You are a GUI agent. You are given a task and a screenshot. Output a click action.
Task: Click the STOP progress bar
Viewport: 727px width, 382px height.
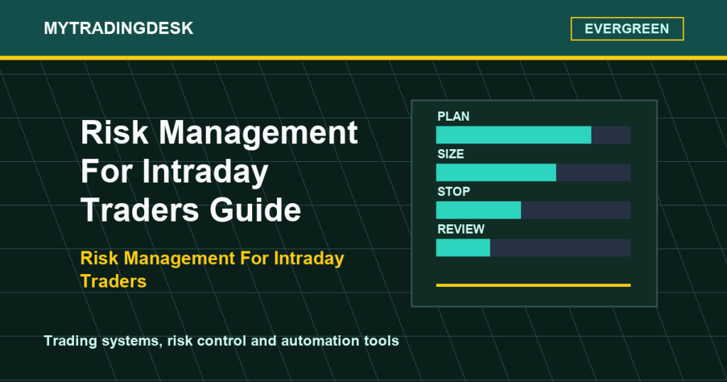click(533, 210)
